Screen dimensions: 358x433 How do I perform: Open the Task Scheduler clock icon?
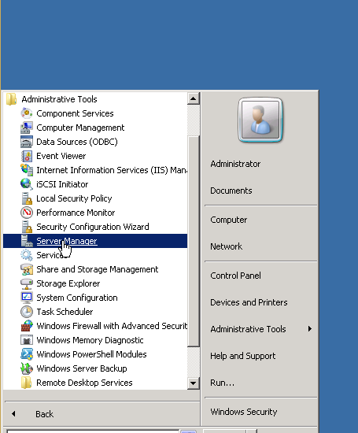(x=27, y=312)
